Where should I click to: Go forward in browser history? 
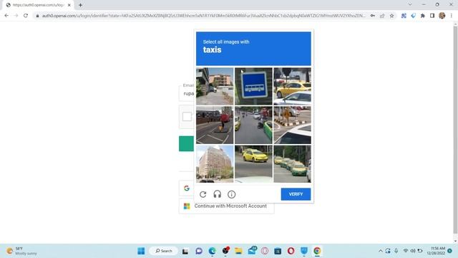click(16, 16)
